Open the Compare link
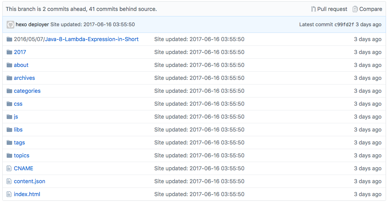This screenshot has height=202, width=388. click(370, 9)
